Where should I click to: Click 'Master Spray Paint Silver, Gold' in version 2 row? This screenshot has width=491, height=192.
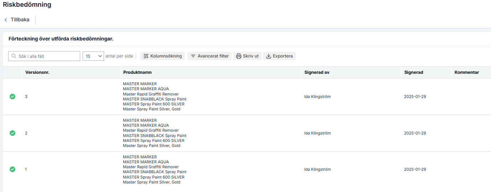click(x=152, y=146)
